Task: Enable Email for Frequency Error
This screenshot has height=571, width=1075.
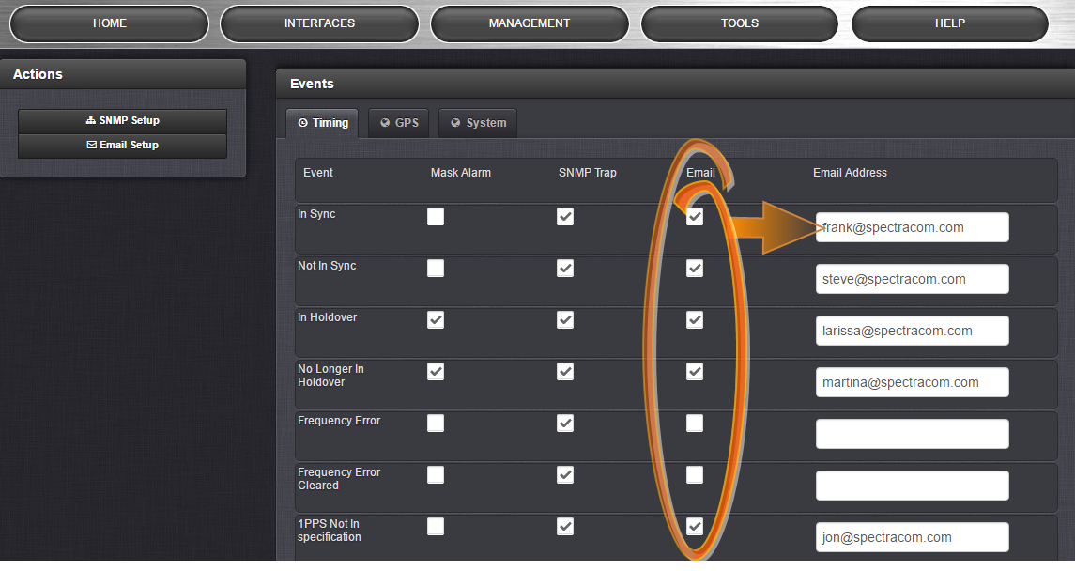Action: click(695, 423)
